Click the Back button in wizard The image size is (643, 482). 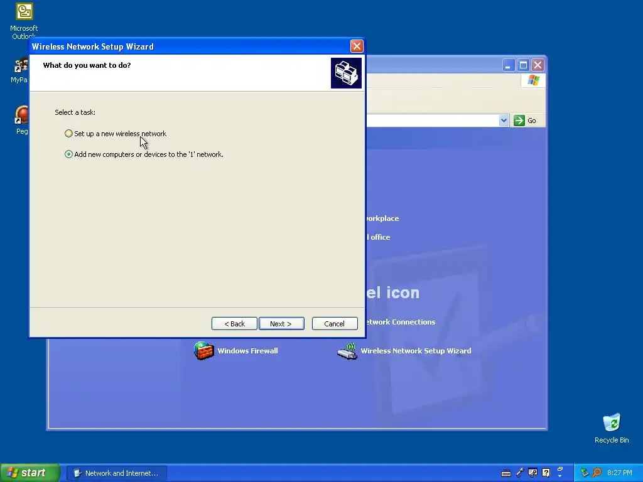[235, 323]
